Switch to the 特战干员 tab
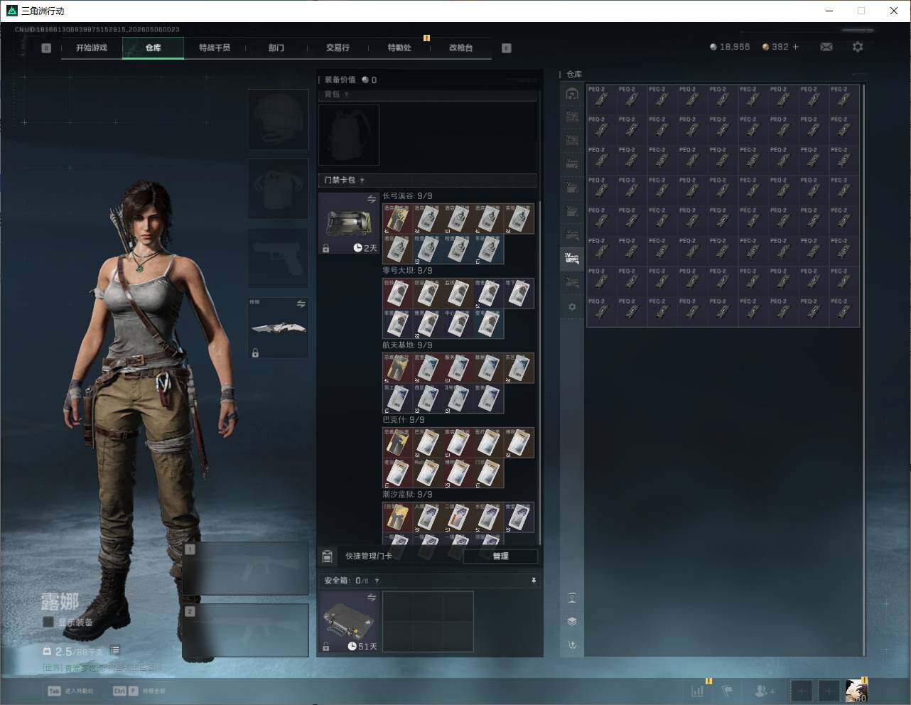Image resolution: width=911 pixels, height=705 pixels. click(215, 48)
